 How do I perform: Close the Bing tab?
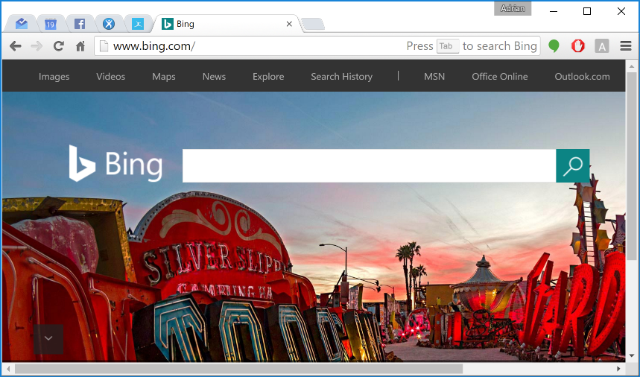(289, 24)
